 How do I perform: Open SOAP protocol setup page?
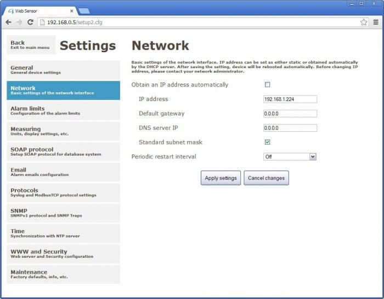(63, 151)
